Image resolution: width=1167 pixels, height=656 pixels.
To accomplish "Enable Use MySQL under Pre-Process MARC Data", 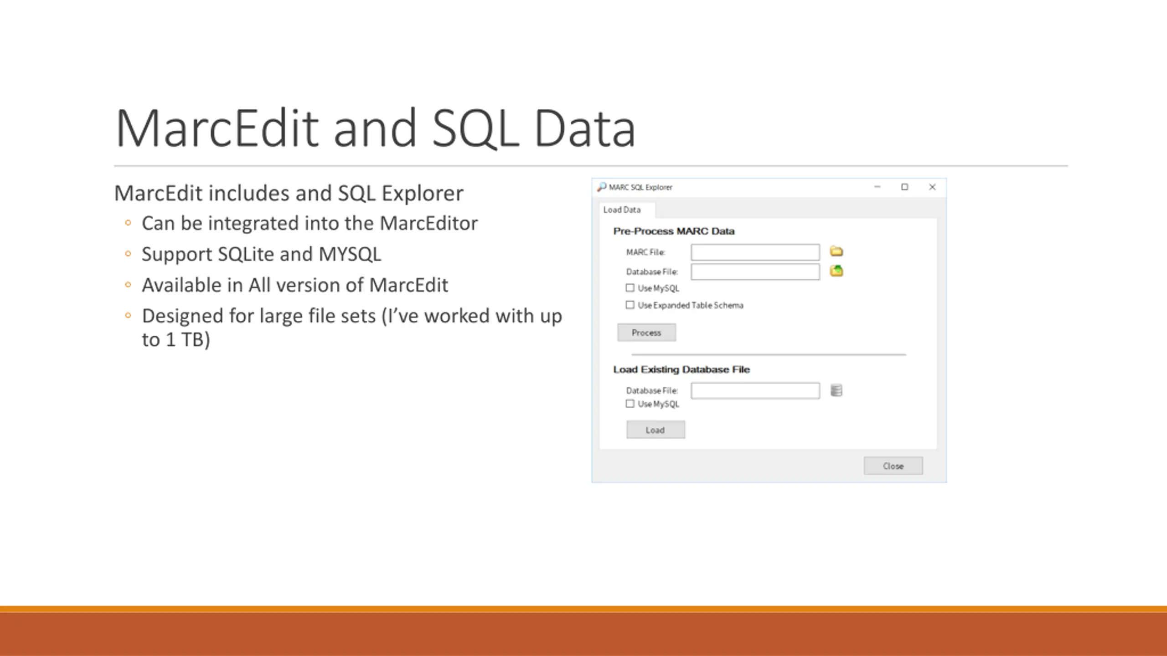I will tap(630, 288).
